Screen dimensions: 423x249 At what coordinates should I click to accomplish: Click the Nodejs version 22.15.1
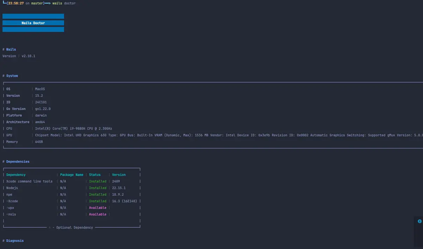(119, 188)
